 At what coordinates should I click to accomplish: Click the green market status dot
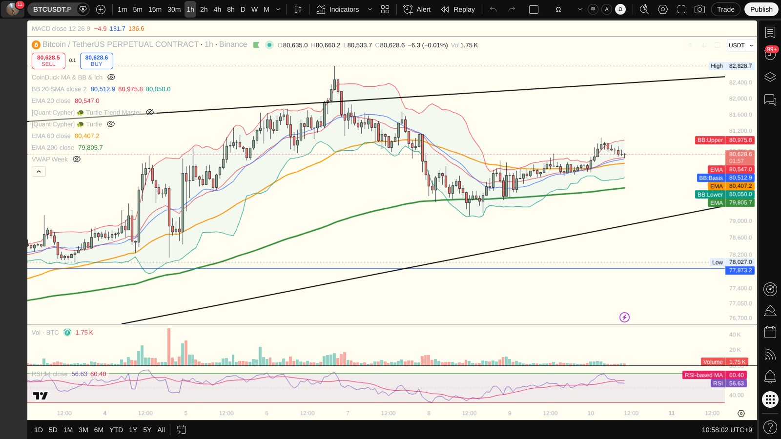pyautogui.click(x=269, y=45)
